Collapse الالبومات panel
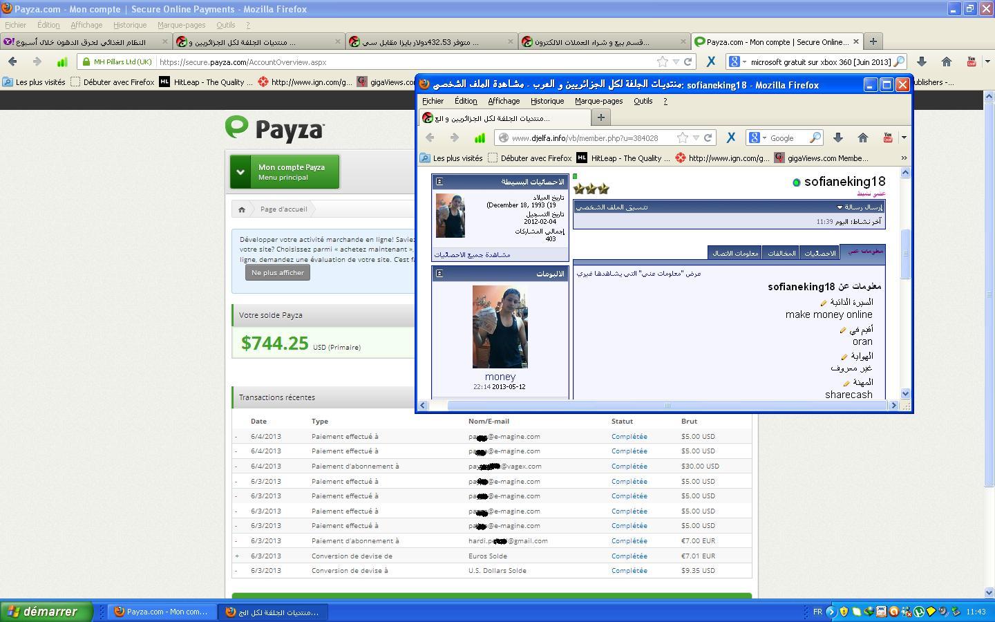Viewport: 995px width, 622px height. click(439, 274)
